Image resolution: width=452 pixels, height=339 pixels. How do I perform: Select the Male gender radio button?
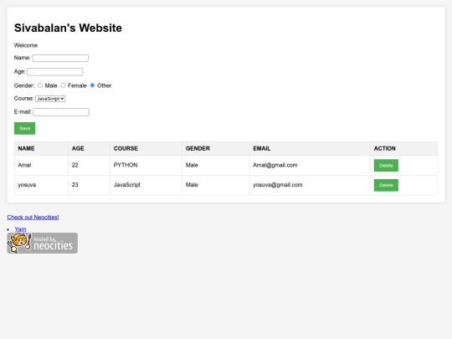pyautogui.click(x=40, y=85)
